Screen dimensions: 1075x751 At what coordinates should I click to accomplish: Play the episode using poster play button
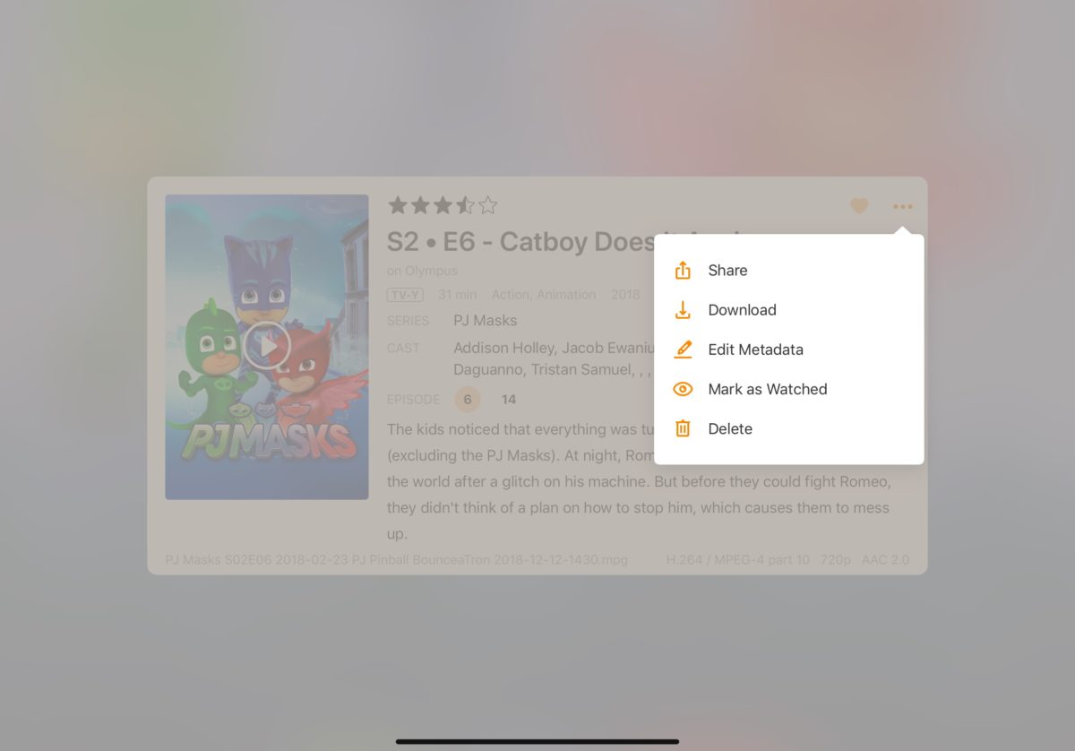[267, 345]
